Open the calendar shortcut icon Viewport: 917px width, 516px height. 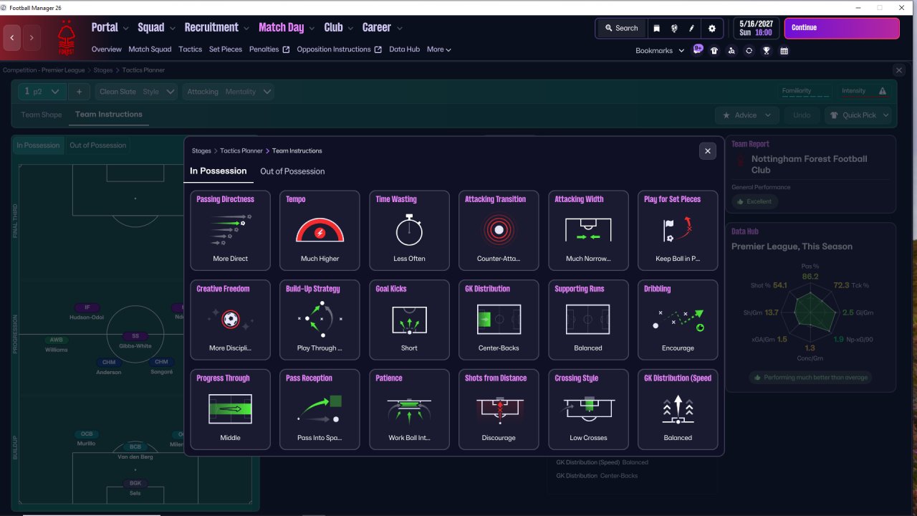(784, 51)
